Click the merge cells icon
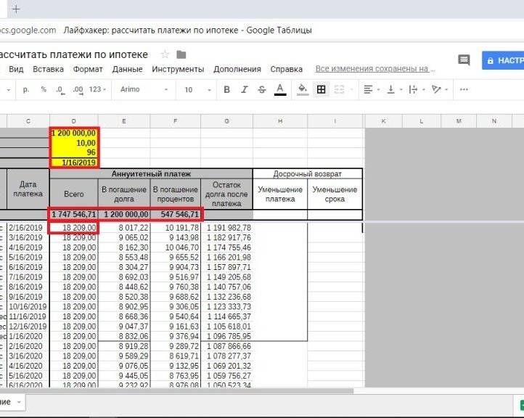The image size is (524, 418). click(340, 89)
